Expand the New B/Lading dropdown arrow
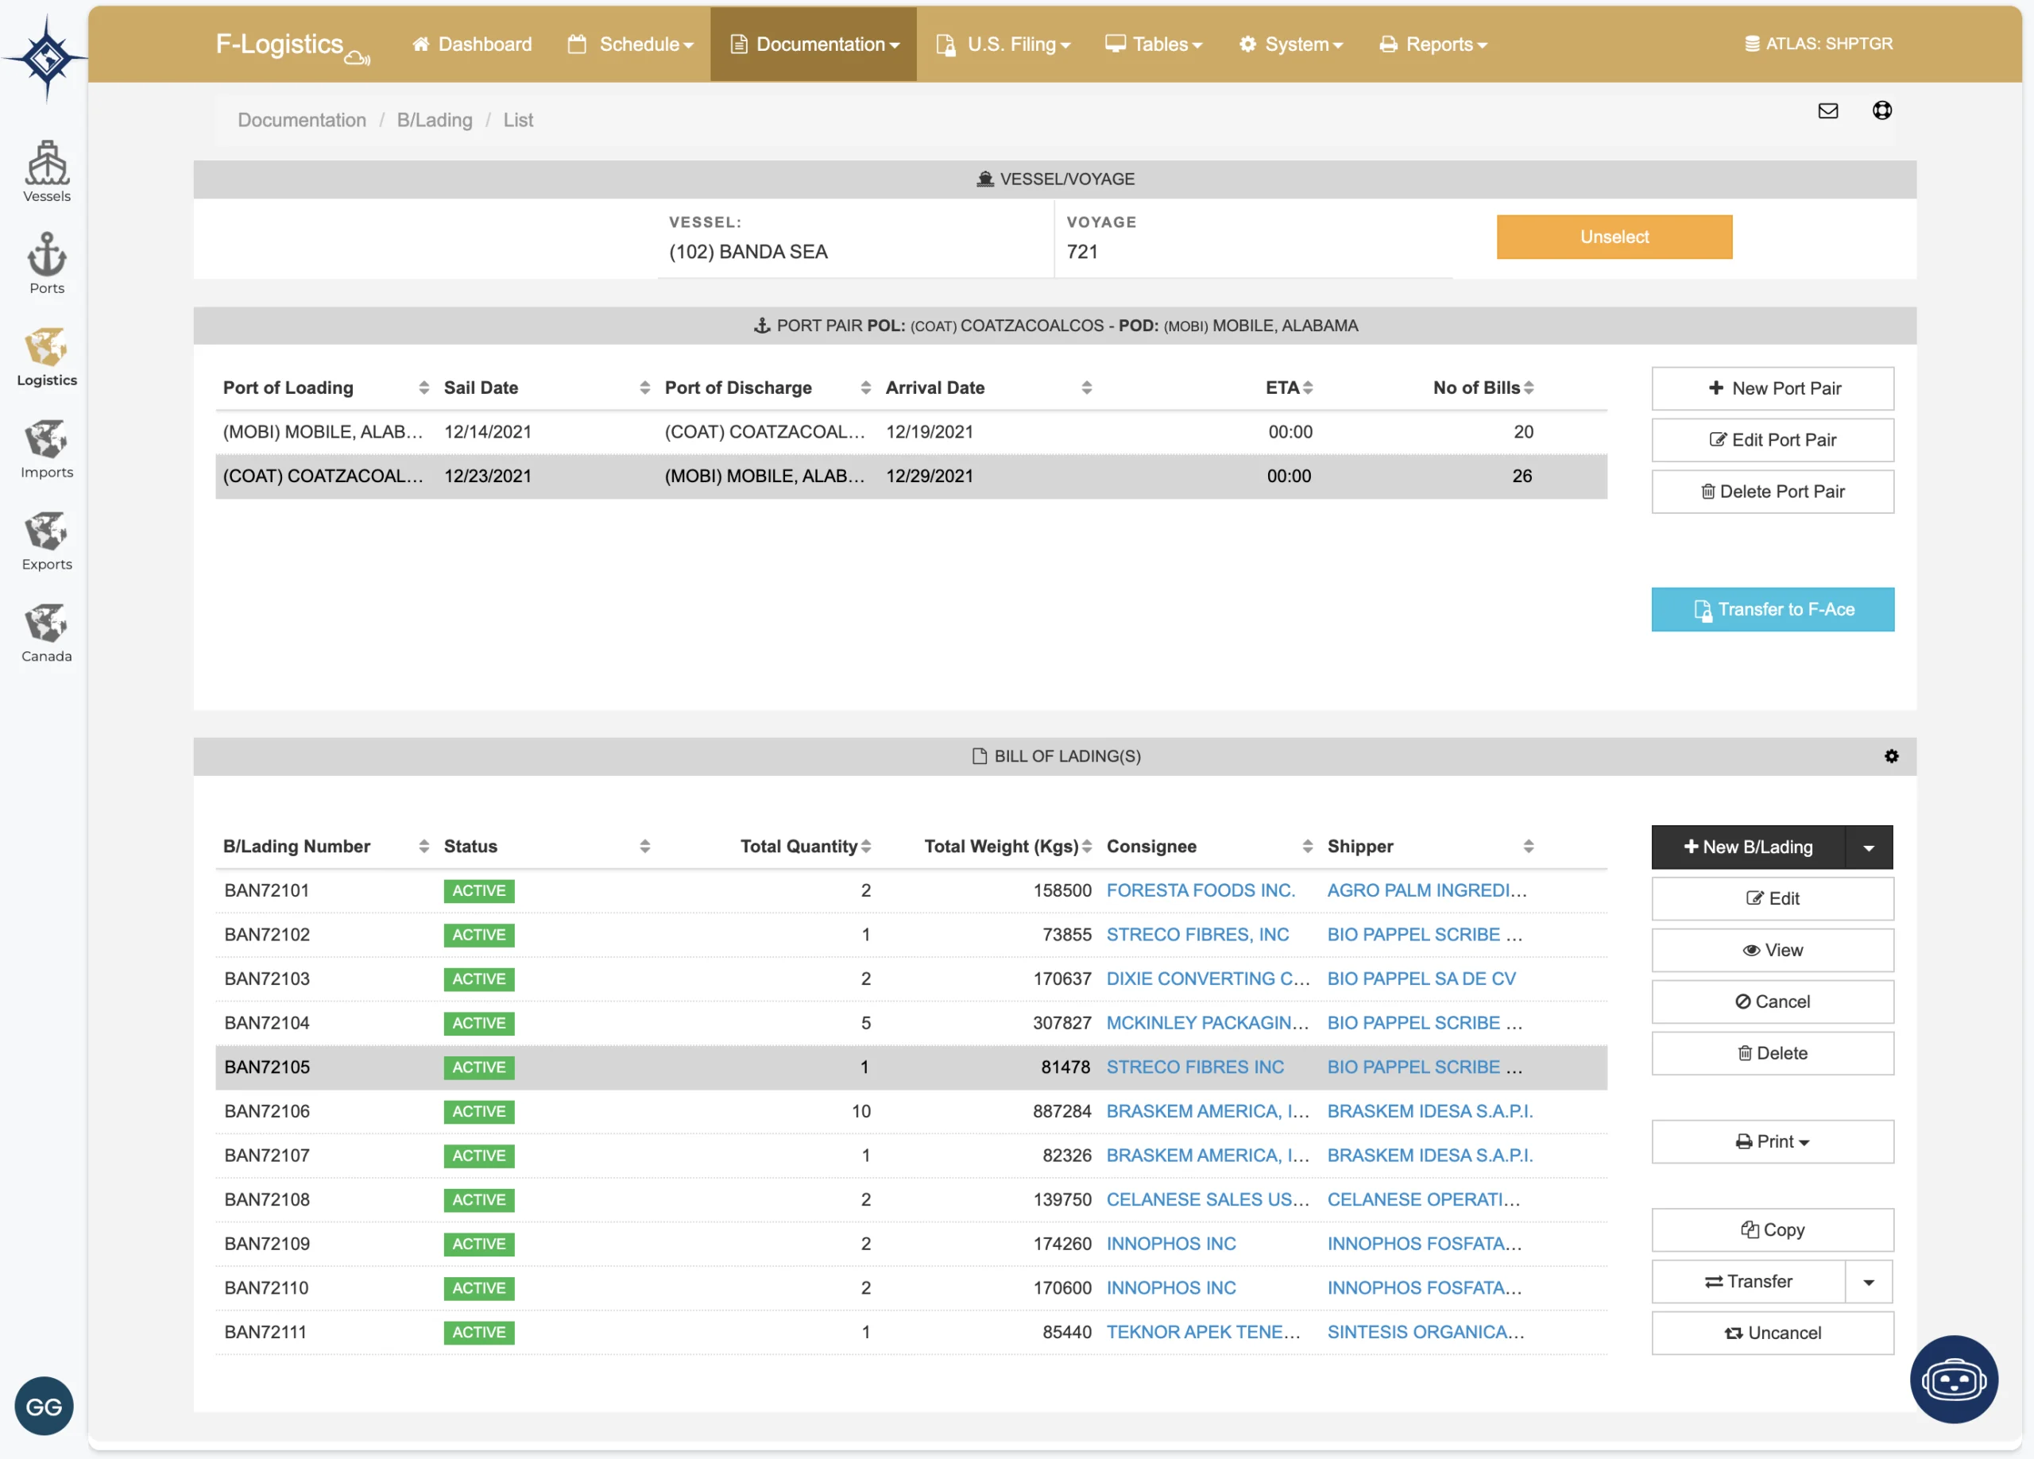The width and height of the screenshot is (2034, 1459). (x=1868, y=847)
